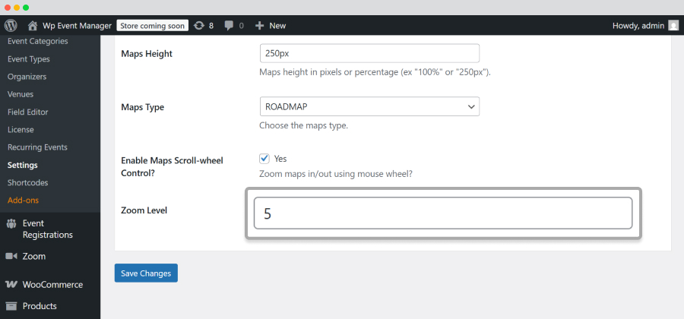Click the updates refresh icon
The height and width of the screenshot is (319, 684).
199,26
